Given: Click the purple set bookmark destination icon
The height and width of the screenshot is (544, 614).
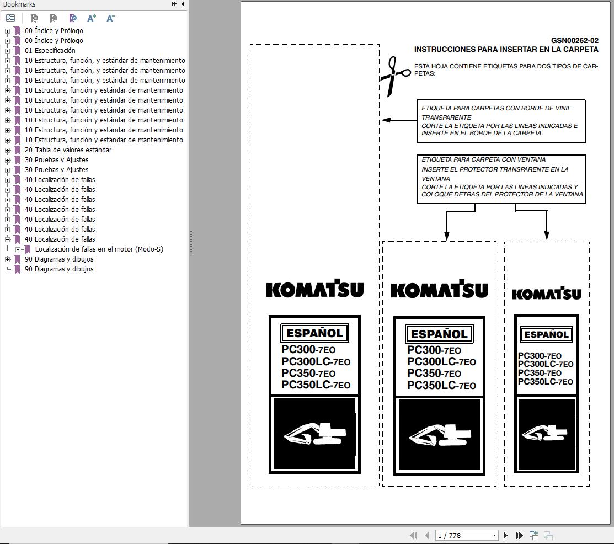Looking at the screenshot, I should (72, 18).
